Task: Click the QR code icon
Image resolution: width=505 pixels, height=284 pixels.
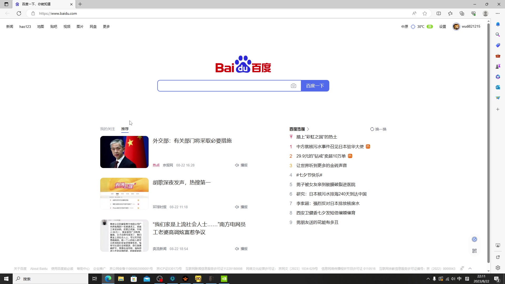Action: click(474, 251)
